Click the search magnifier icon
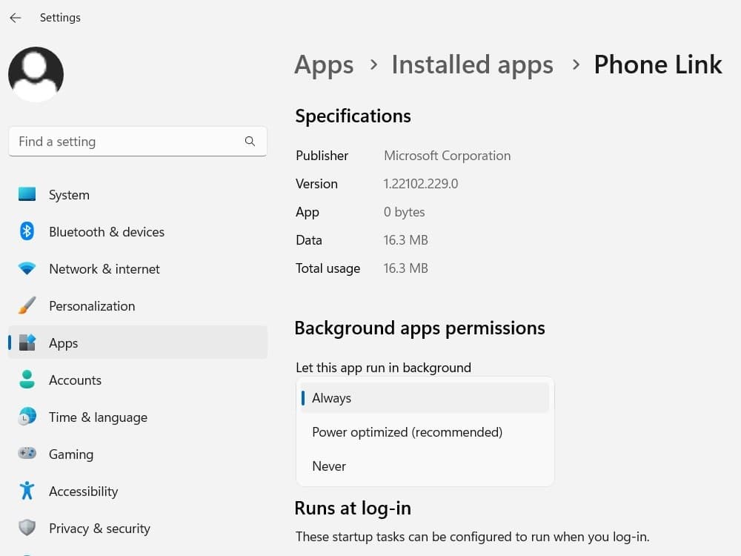 250,141
